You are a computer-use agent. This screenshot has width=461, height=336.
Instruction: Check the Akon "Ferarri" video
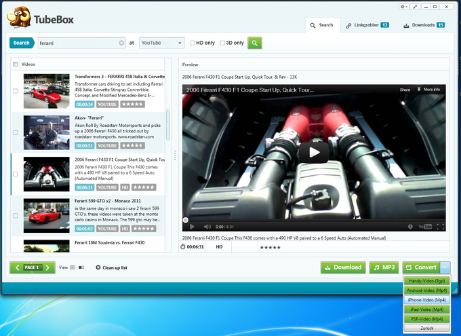[x=16, y=132]
